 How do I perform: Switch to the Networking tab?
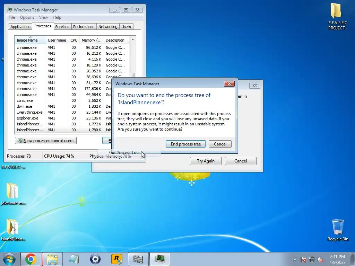click(x=108, y=27)
